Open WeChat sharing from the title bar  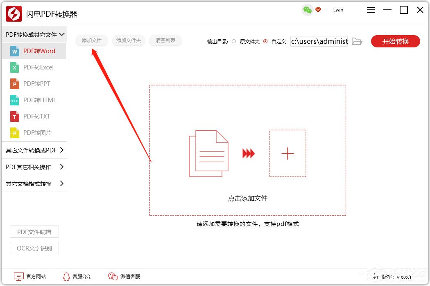[306, 9]
